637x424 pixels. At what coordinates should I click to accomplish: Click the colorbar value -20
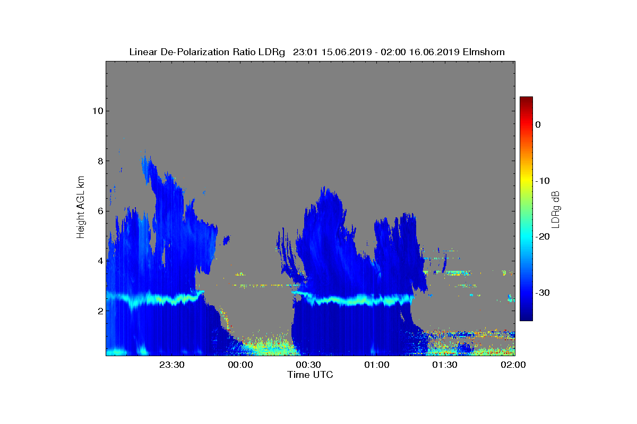(542, 237)
